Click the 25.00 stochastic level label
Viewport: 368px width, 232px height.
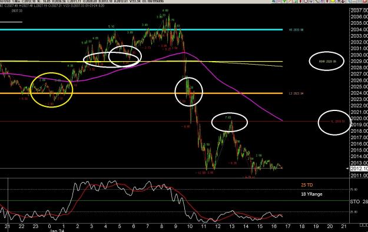(x=354, y=212)
